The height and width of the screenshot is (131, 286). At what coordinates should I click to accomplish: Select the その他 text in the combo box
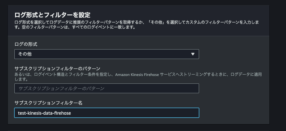coord(25,54)
